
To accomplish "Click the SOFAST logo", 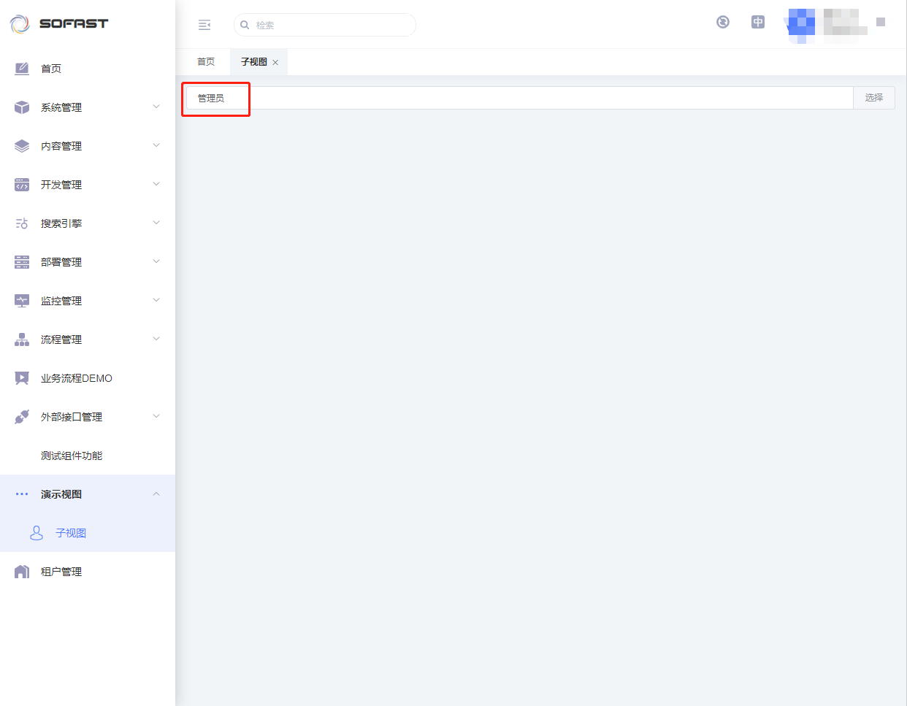I will (x=59, y=24).
